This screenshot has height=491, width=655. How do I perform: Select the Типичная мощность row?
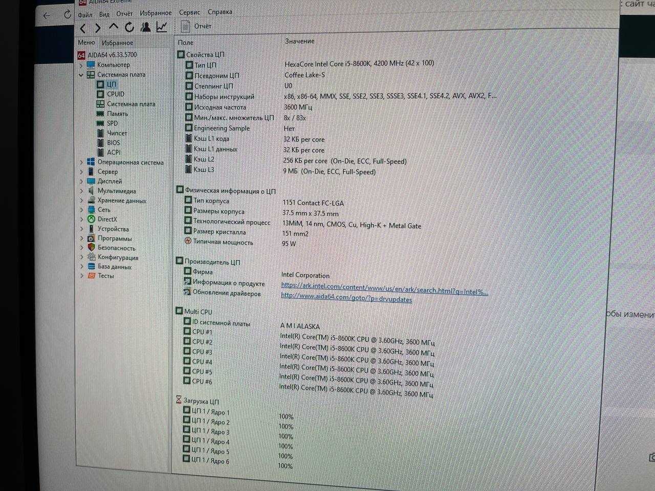tap(241, 242)
